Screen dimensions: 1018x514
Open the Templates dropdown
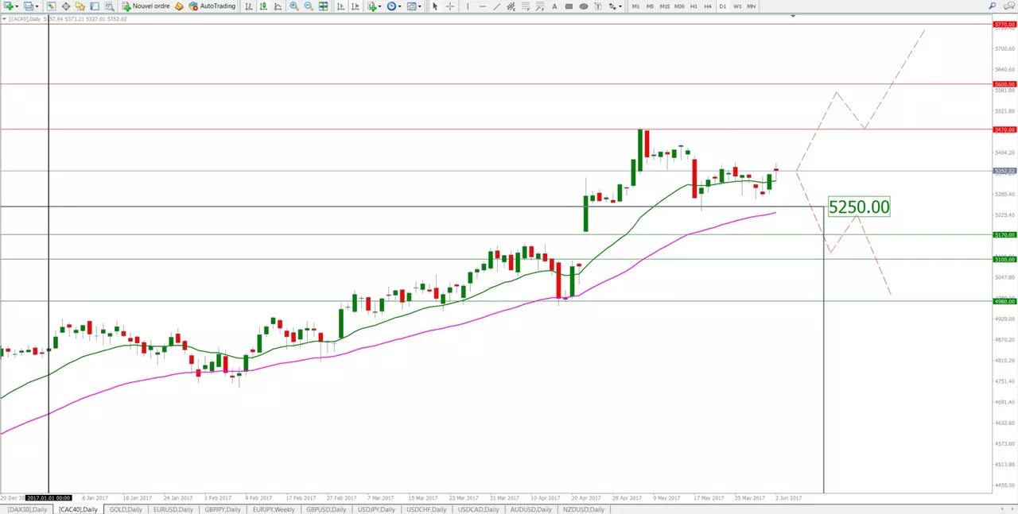pyautogui.click(x=415, y=6)
